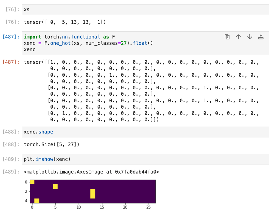Move the active cell down
Viewport: 269px width, 212px height.
coord(250,37)
